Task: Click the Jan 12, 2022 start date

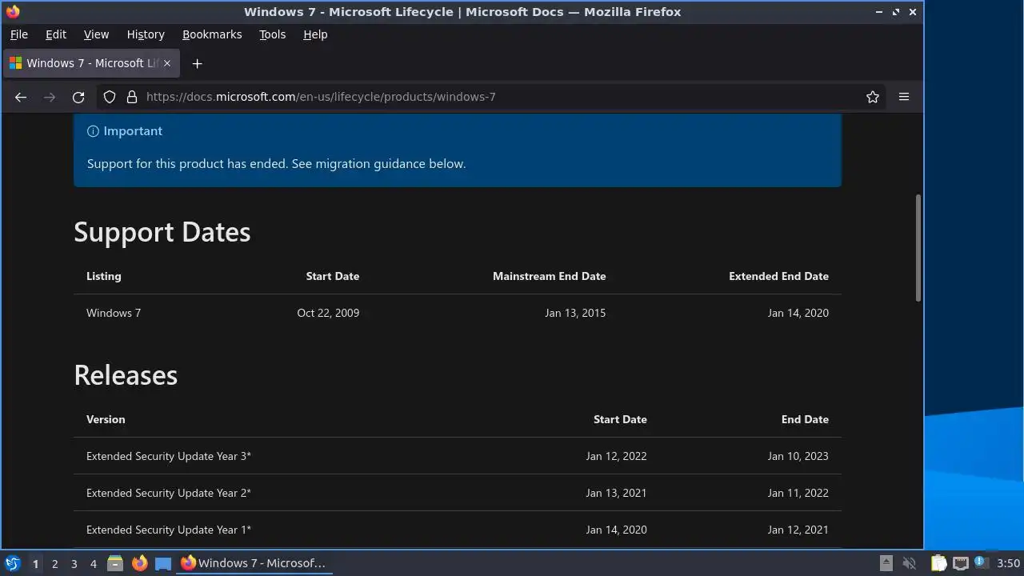Action: click(x=616, y=456)
